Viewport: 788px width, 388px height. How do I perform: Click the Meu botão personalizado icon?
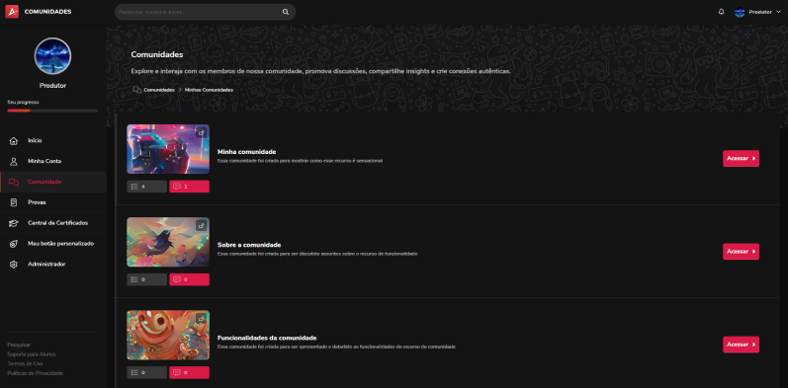point(14,244)
